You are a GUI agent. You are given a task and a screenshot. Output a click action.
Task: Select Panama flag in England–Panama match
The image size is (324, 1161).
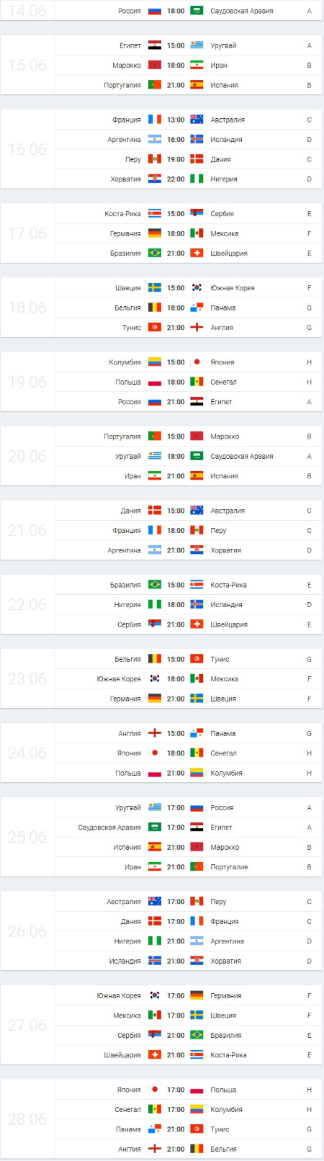(x=197, y=733)
